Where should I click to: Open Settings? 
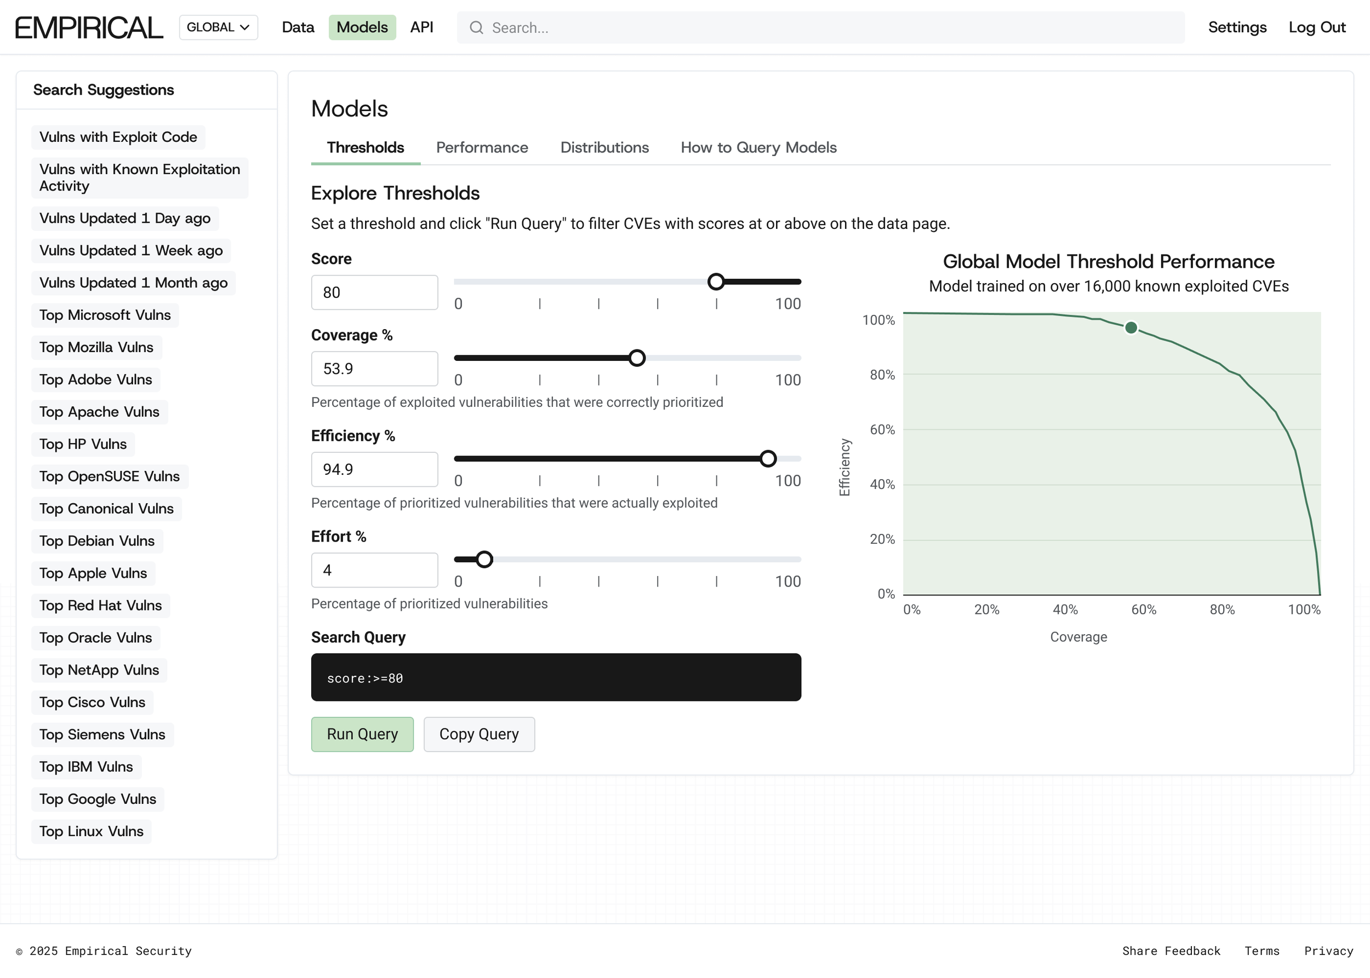[x=1237, y=28]
